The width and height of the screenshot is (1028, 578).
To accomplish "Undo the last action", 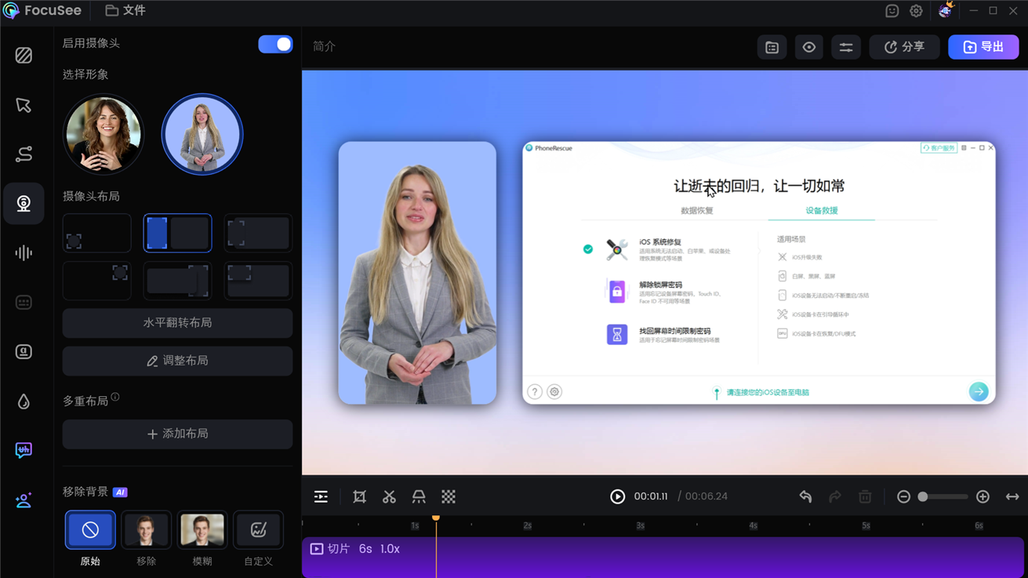I will point(805,496).
